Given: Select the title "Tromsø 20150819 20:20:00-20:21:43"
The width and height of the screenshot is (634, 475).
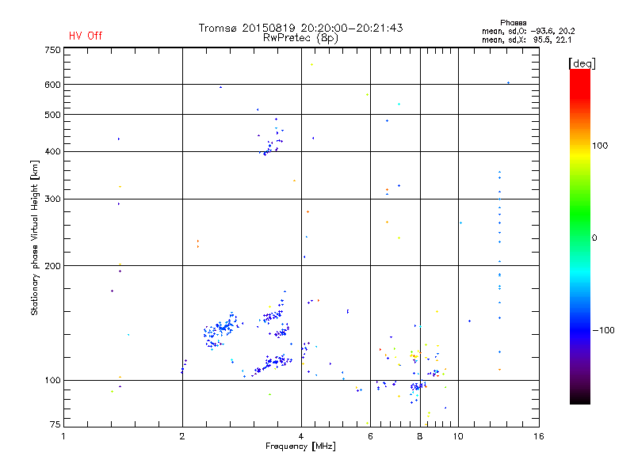Looking at the screenshot, I should click(300, 28).
